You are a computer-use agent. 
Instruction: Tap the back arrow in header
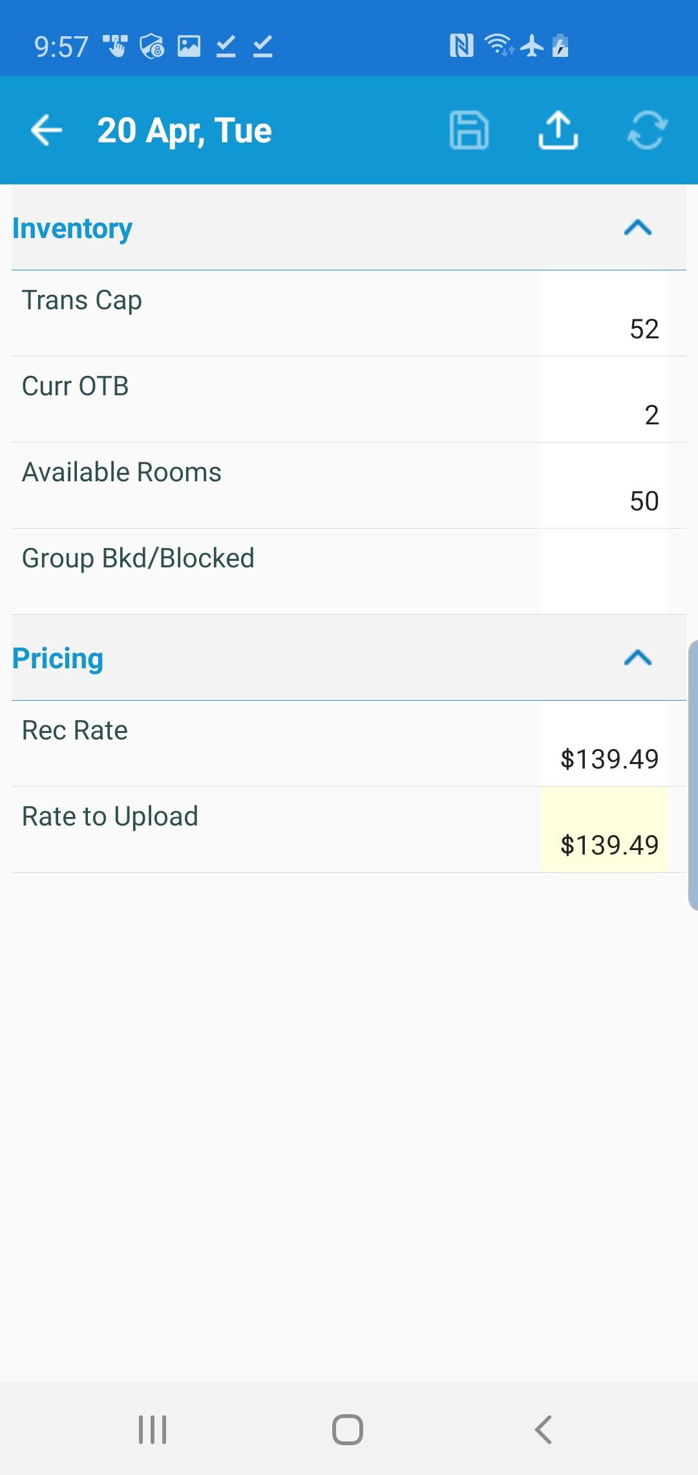click(x=47, y=130)
